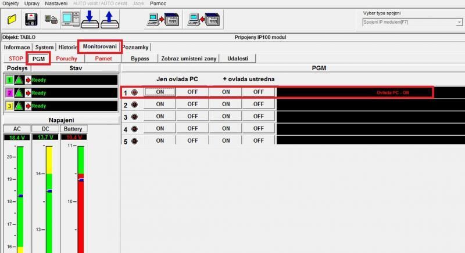Open the Objekty menu
This screenshot has height=253, width=465.
click(11, 3)
